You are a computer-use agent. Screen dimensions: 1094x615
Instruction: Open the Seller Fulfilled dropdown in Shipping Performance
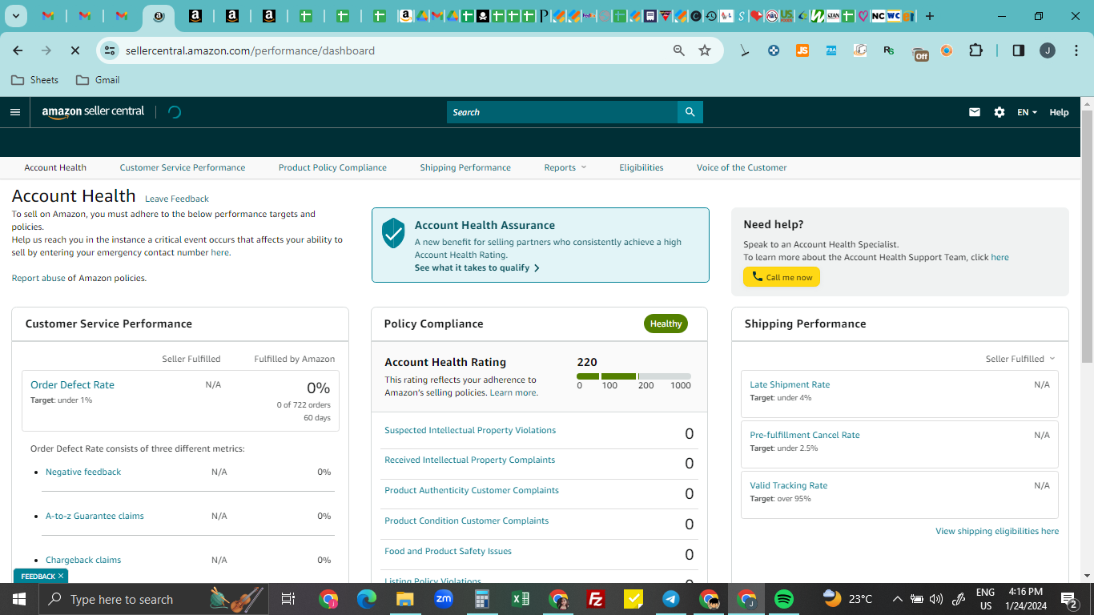[1020, 359]
